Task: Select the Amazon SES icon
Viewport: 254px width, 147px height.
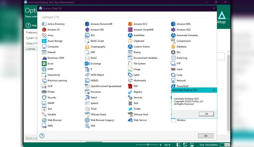Action: pyautogui.click(x=87, y=30)
